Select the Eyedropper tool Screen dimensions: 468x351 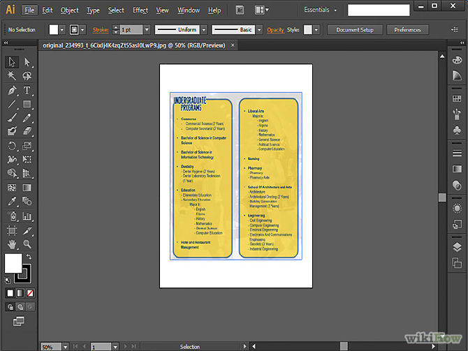point(12,201)
